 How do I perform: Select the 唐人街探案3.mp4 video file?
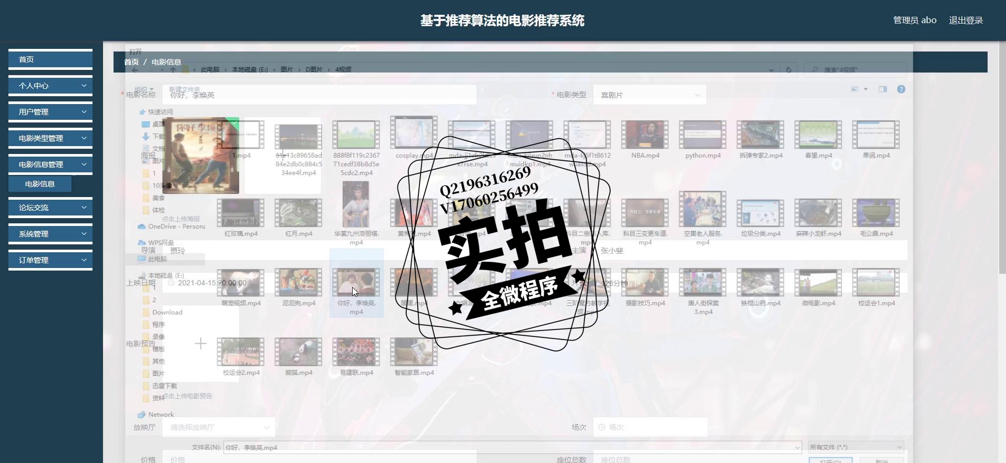point(703,291)
